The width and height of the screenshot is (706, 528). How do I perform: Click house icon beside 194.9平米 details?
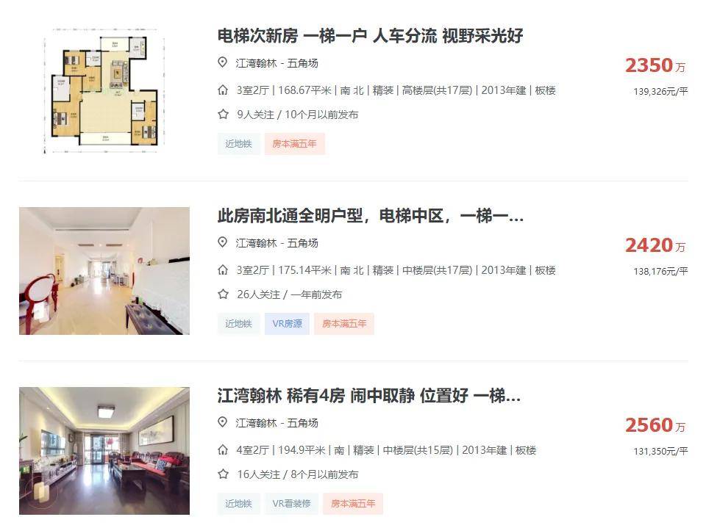[223, 449]
